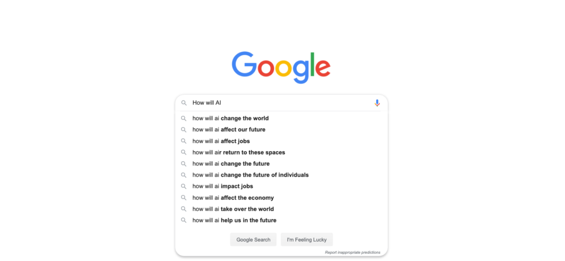
Task: Click the Google Search button
Action: [253, 239]
